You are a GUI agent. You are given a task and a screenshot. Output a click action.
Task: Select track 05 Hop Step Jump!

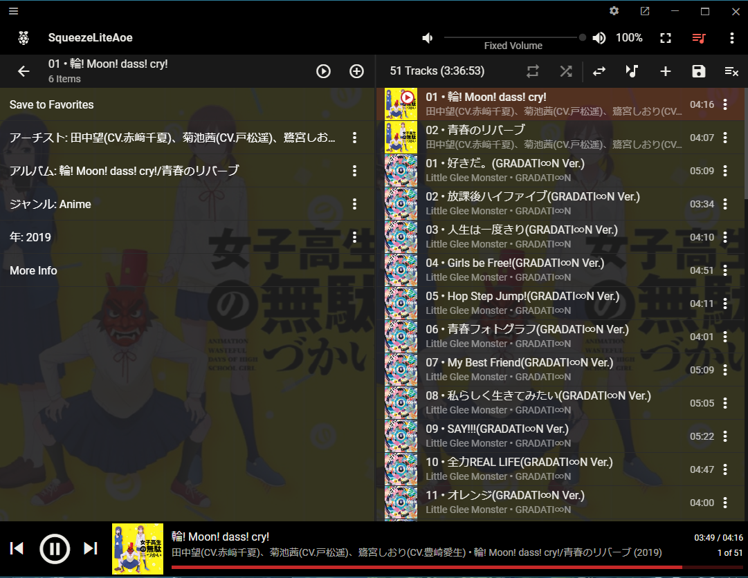[x=560, y=304]
